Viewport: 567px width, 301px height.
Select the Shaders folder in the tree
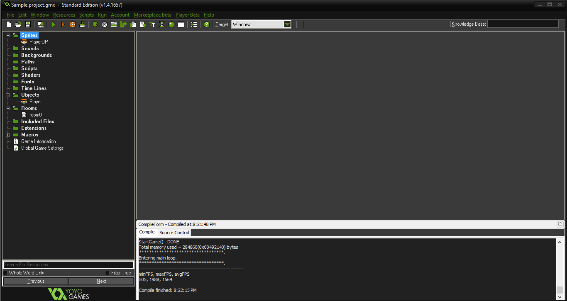click(x=31, y=75)
